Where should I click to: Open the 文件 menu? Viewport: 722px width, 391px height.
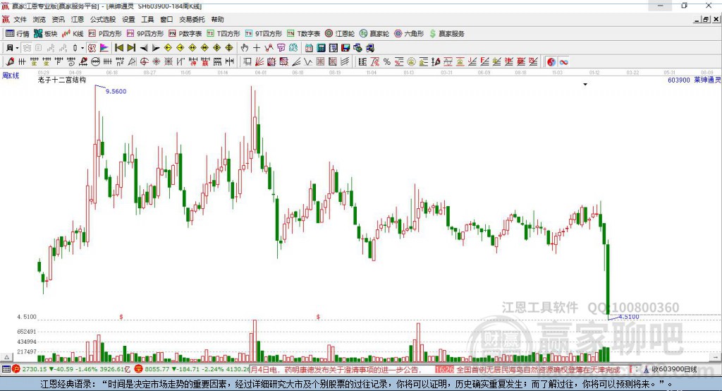[20, 19]
